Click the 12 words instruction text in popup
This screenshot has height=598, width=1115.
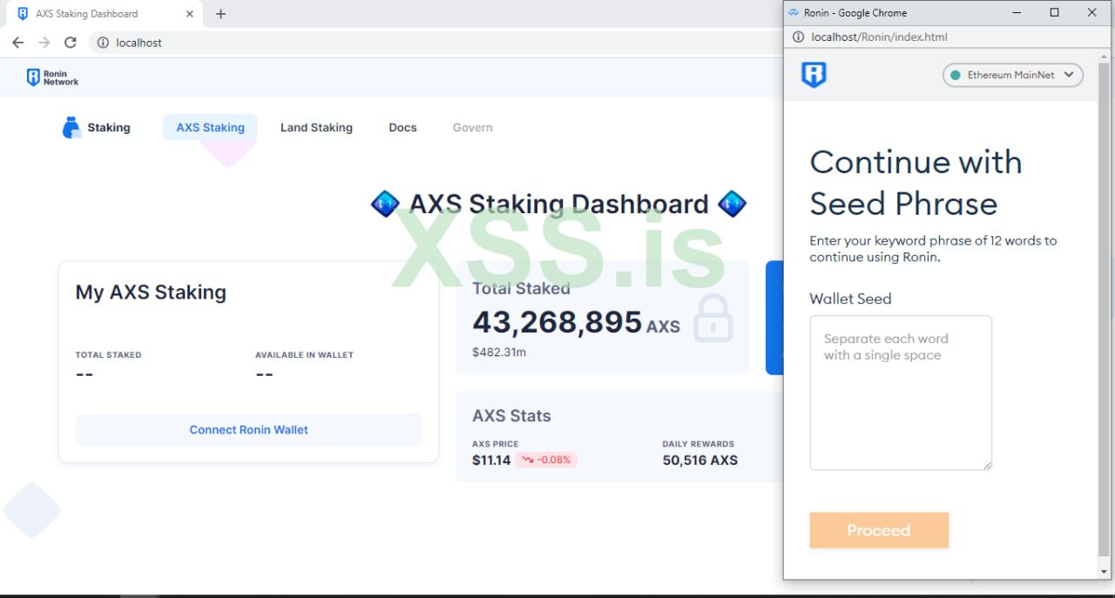(933, 249)
